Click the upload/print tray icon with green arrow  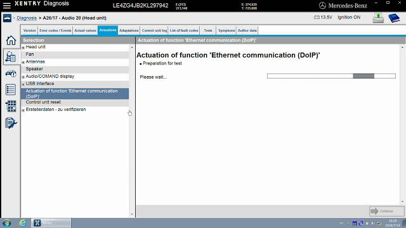(378, 18)
